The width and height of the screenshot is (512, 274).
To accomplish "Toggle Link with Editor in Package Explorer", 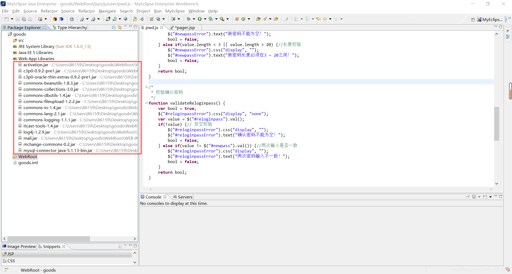I will coord(120,27).
